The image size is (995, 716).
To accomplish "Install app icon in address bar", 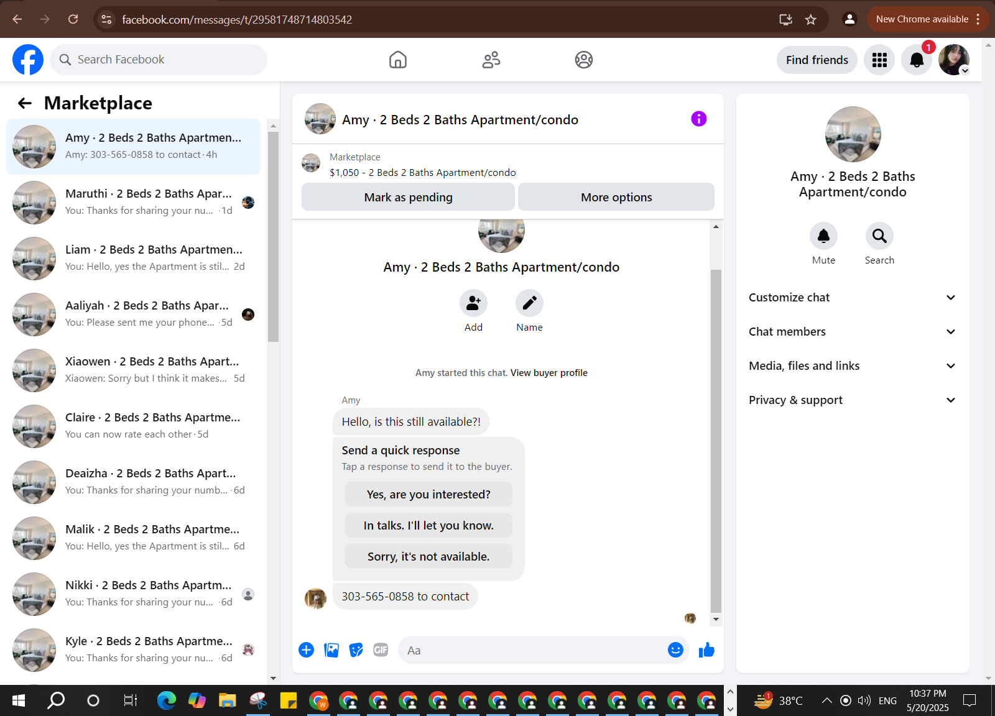I will (x=786, y=20).
